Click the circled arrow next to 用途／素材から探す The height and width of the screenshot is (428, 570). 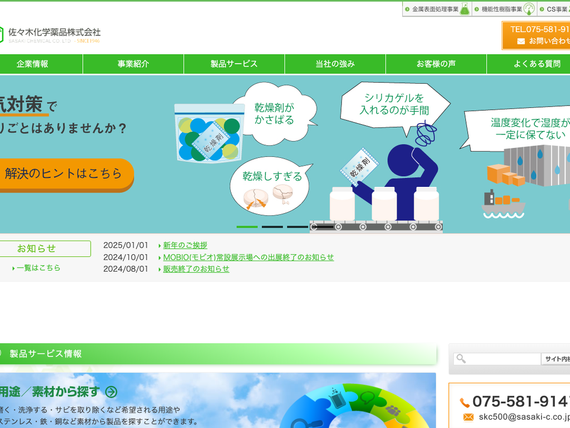(111, 392)
